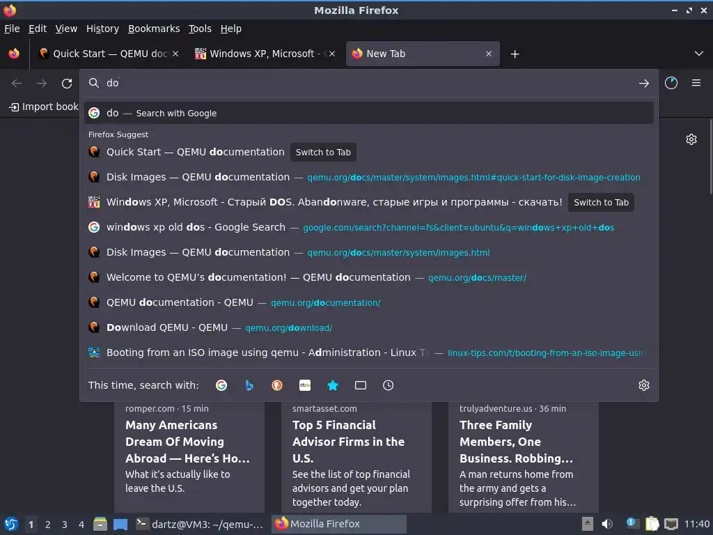713x535 pixels.
Task: Search this time with DuckDuckGo icon
Action: point(277,385)
